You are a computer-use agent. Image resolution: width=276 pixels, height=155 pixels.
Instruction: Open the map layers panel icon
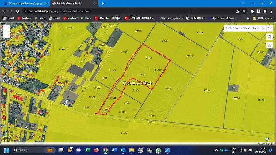270,37
